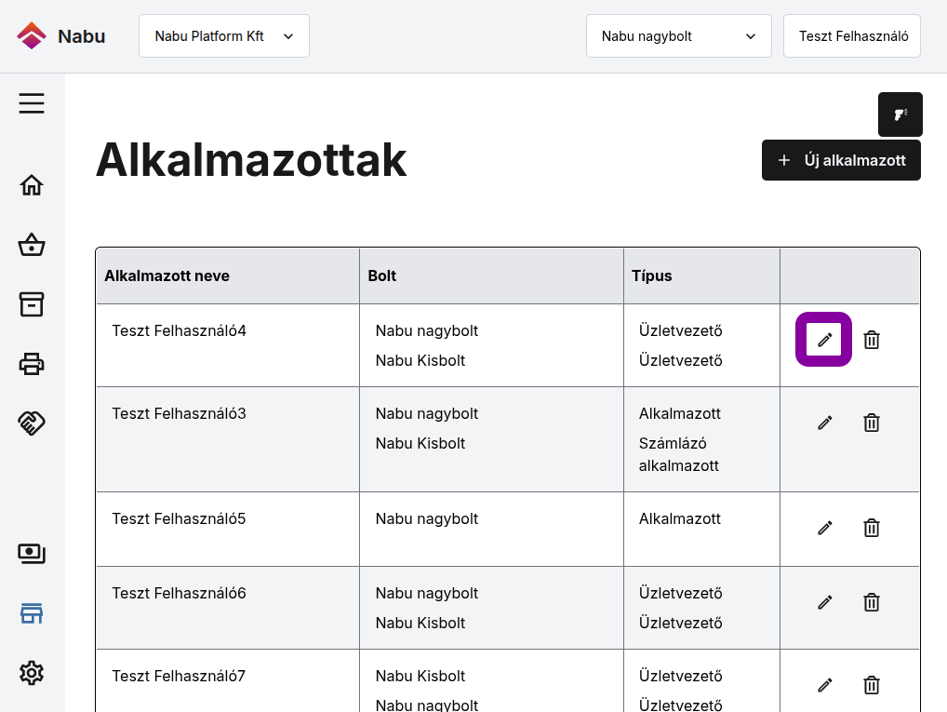Open the Teszt Felhasználó user menu

point(852,36)
